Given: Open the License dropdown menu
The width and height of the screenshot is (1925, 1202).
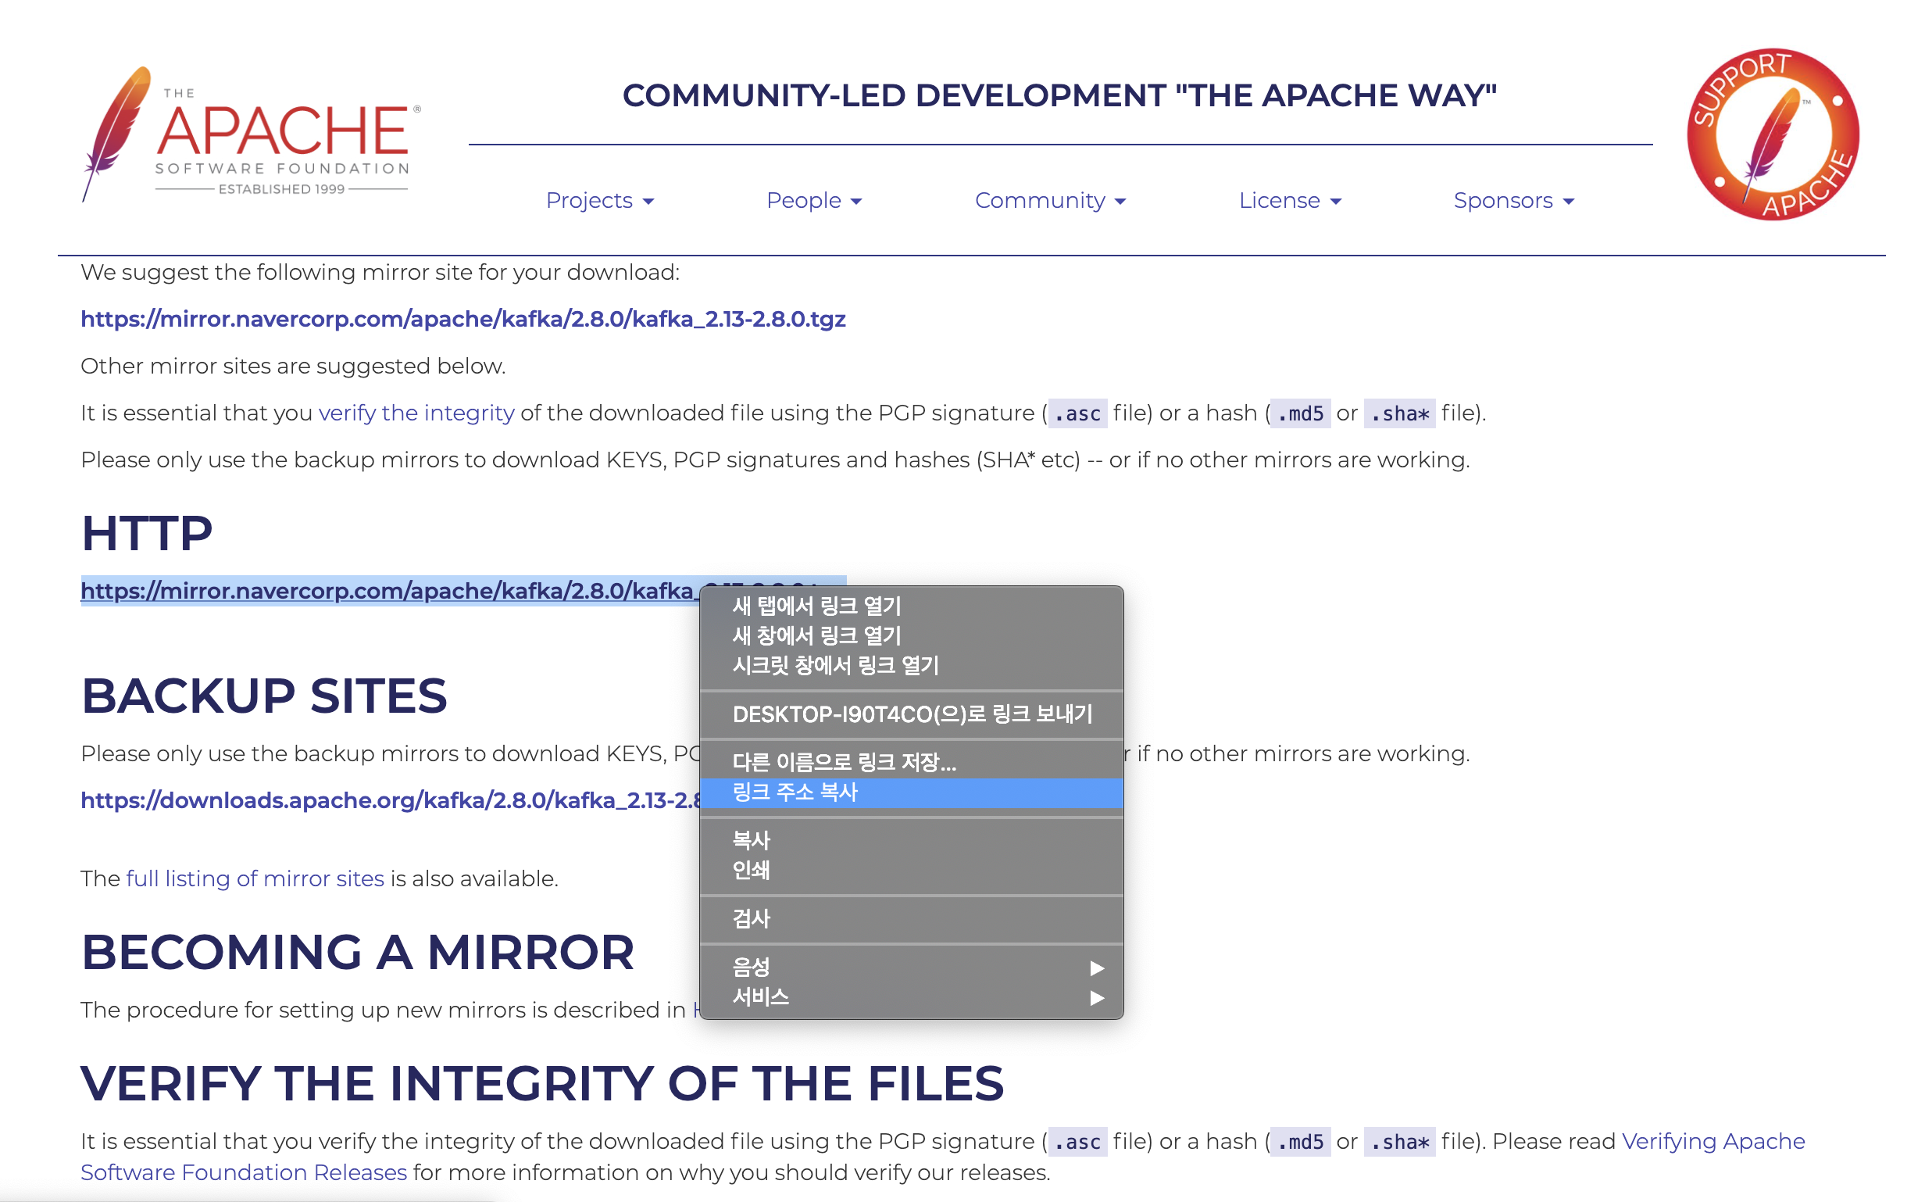Looking at the screenshot, I should 1289,200.
